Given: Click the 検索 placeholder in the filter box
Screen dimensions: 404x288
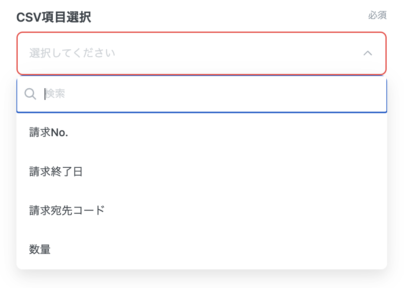Looking at the screenshot, I should [55, 94].
